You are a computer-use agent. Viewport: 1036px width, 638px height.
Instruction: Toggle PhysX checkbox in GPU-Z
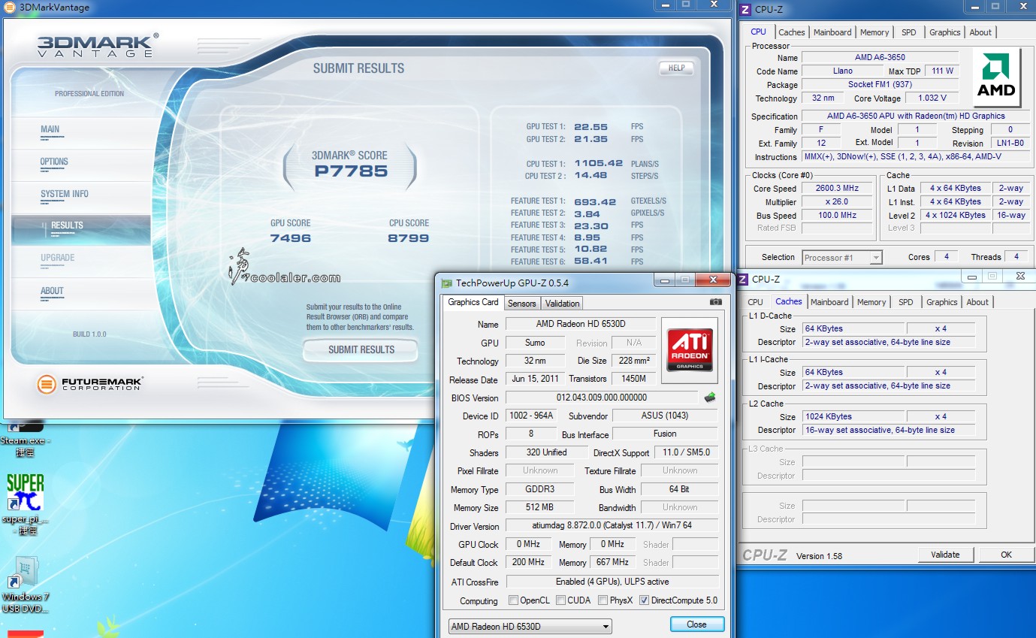603,600
